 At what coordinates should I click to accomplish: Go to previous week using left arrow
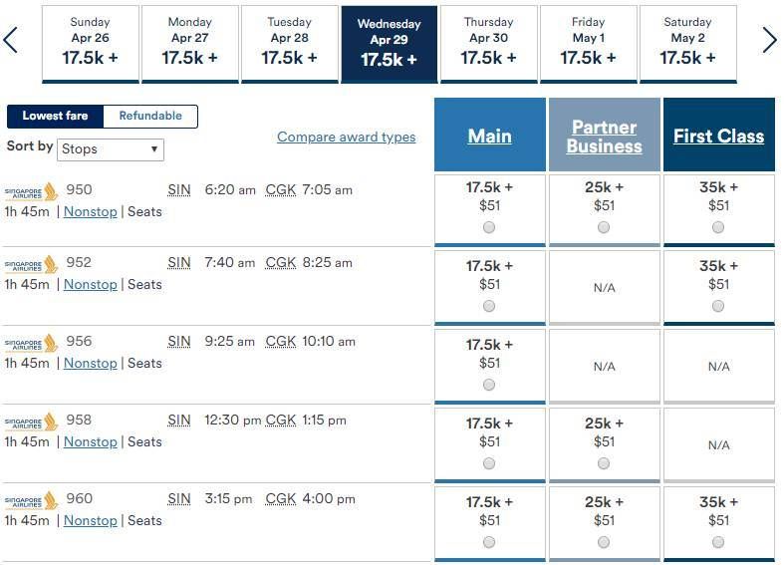(11, 40)
